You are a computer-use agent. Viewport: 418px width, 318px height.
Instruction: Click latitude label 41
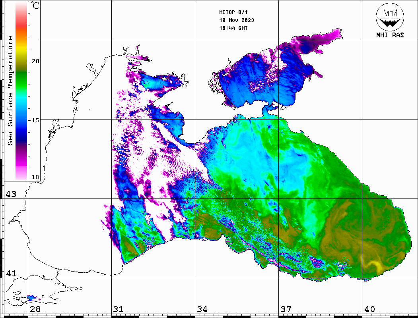pos(11,273)
